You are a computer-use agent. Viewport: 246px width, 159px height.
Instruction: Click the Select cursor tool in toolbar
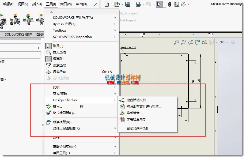pyautogui.click(x=159, y=4)
